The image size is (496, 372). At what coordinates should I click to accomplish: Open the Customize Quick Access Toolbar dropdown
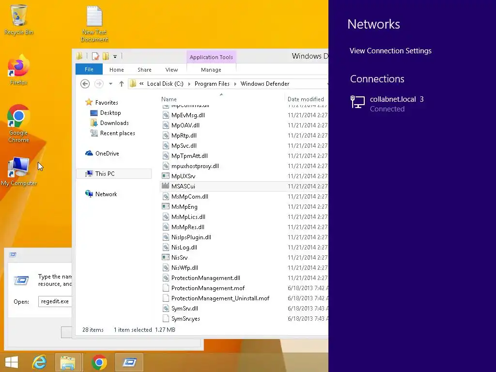[115, 57]
